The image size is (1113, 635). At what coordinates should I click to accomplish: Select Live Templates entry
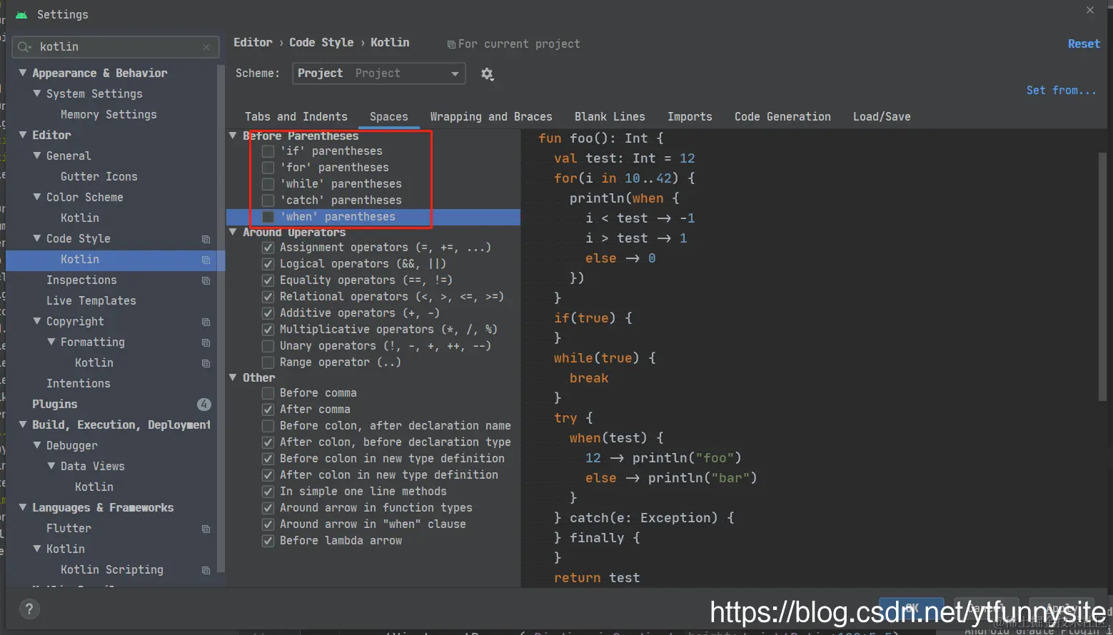point(91,301)
